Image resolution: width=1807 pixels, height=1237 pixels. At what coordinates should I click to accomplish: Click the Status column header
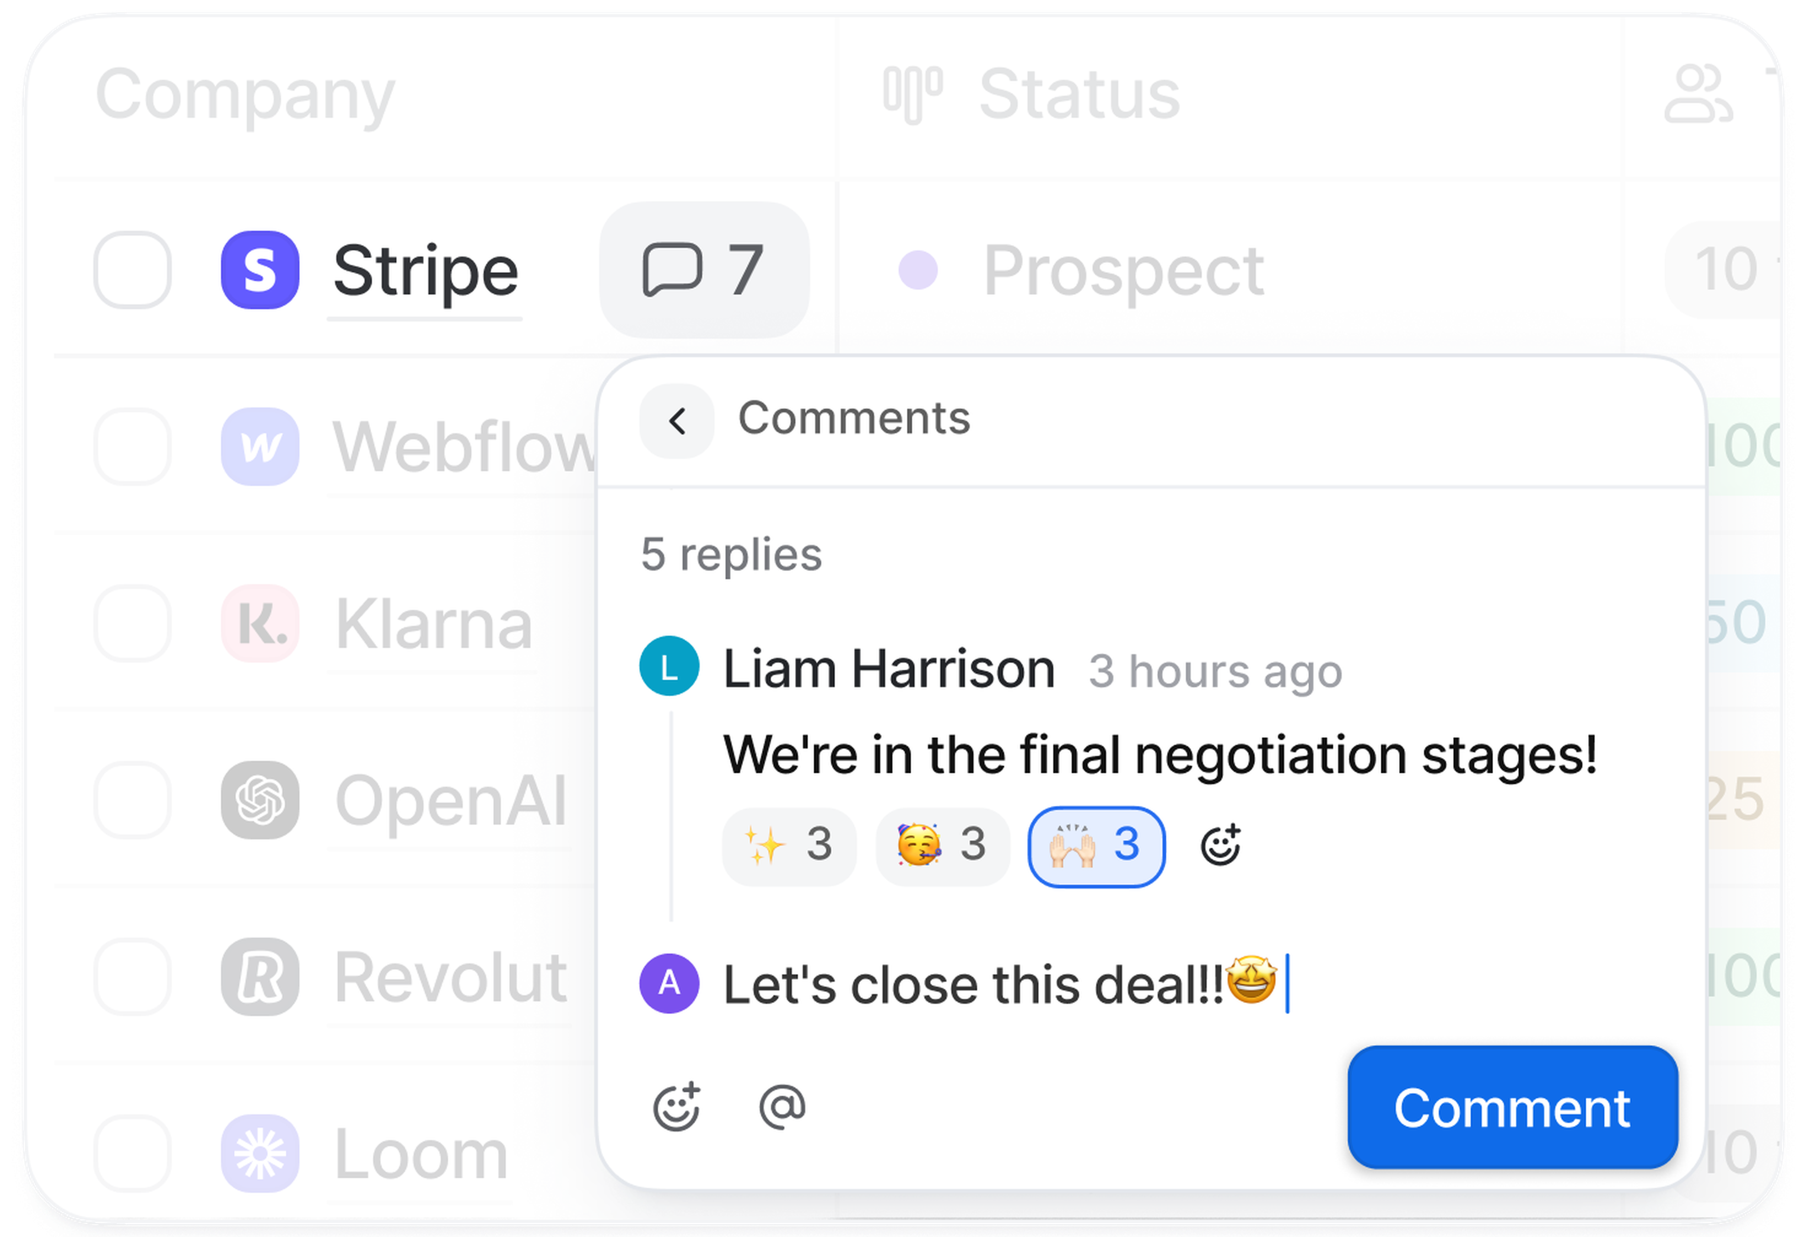[x=1079, y=95]
